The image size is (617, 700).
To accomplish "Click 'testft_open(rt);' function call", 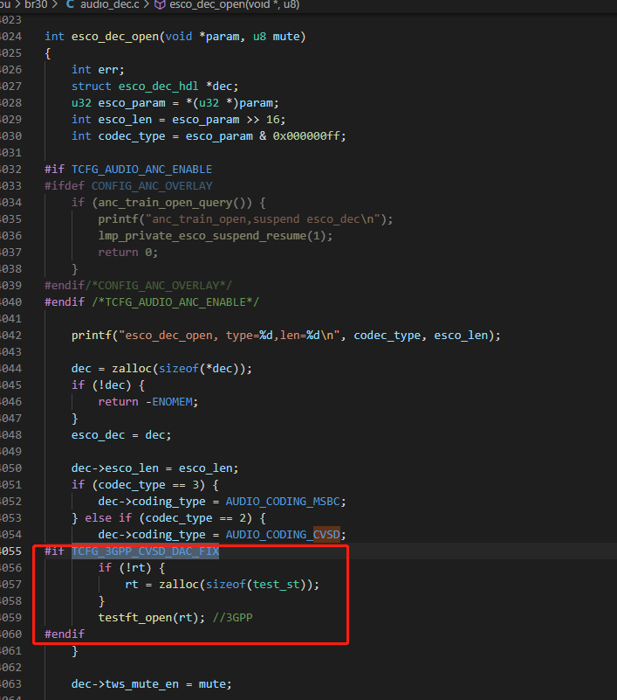I will (152, 618).
